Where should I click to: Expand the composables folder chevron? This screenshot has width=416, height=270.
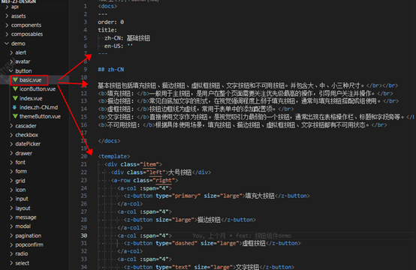[x=7, y=34]
